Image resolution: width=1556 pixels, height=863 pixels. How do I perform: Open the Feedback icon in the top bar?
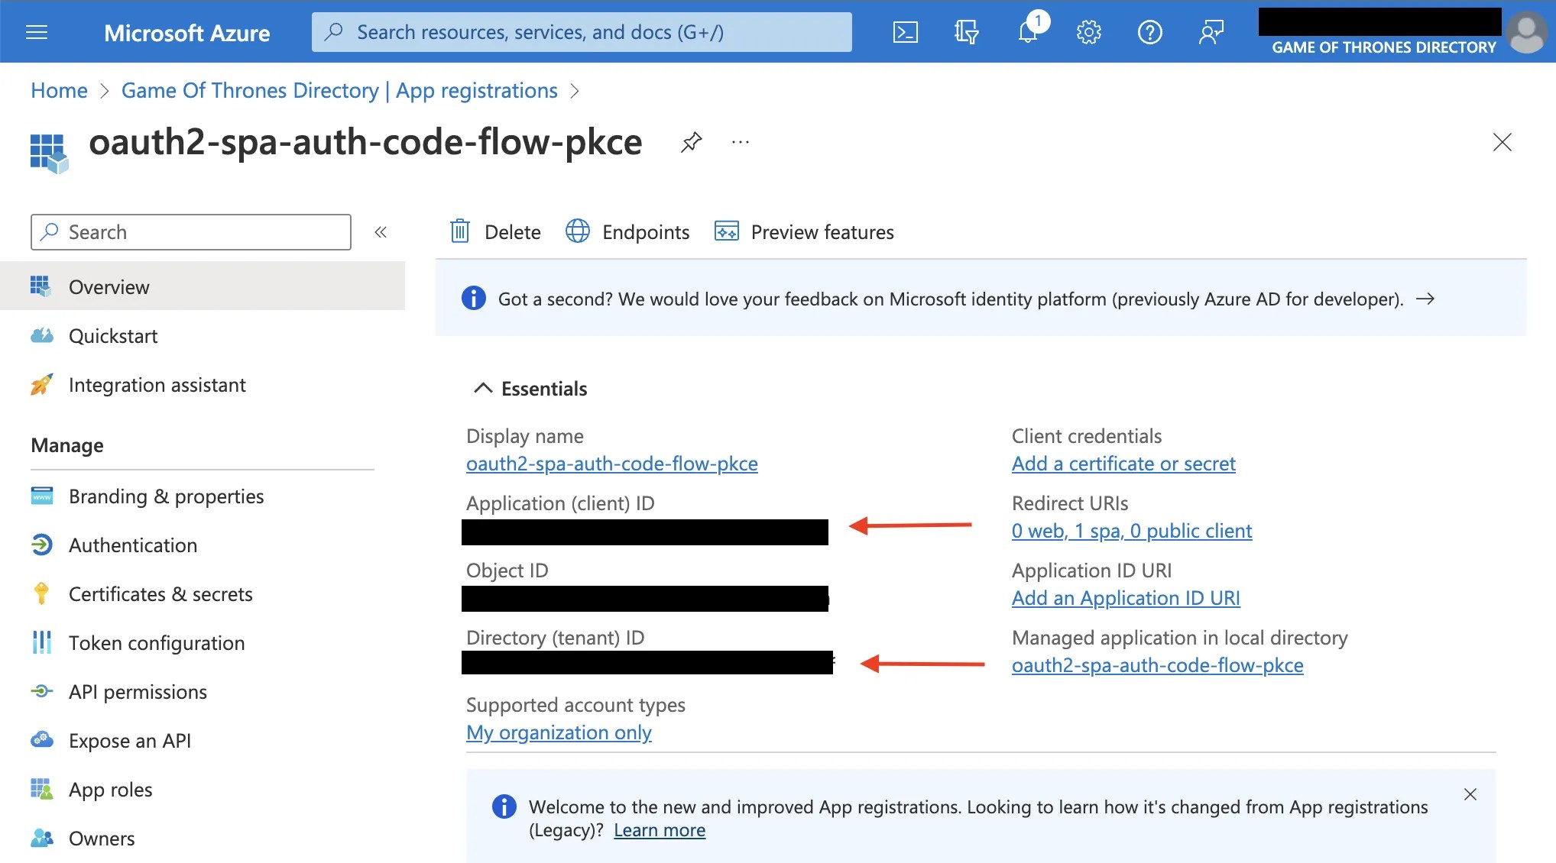(x=1211, y=32)
